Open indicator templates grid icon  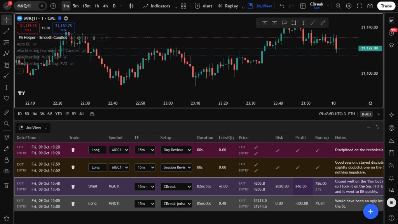click(183, 6)
